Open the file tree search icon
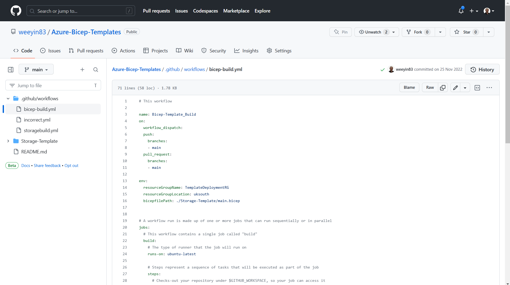This screenshot has height=285, width=510. 96,69
